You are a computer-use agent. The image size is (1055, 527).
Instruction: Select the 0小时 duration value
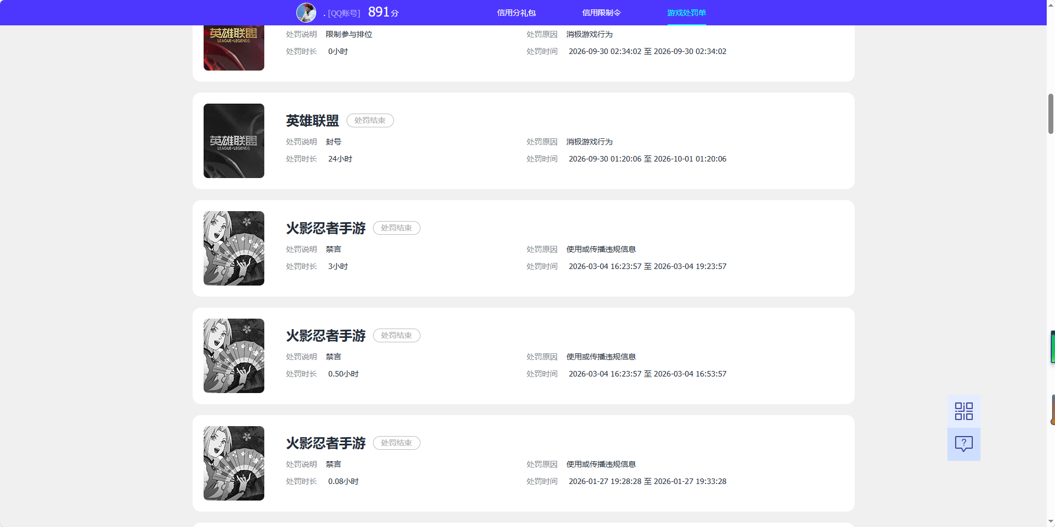click(x=338, y=51)
